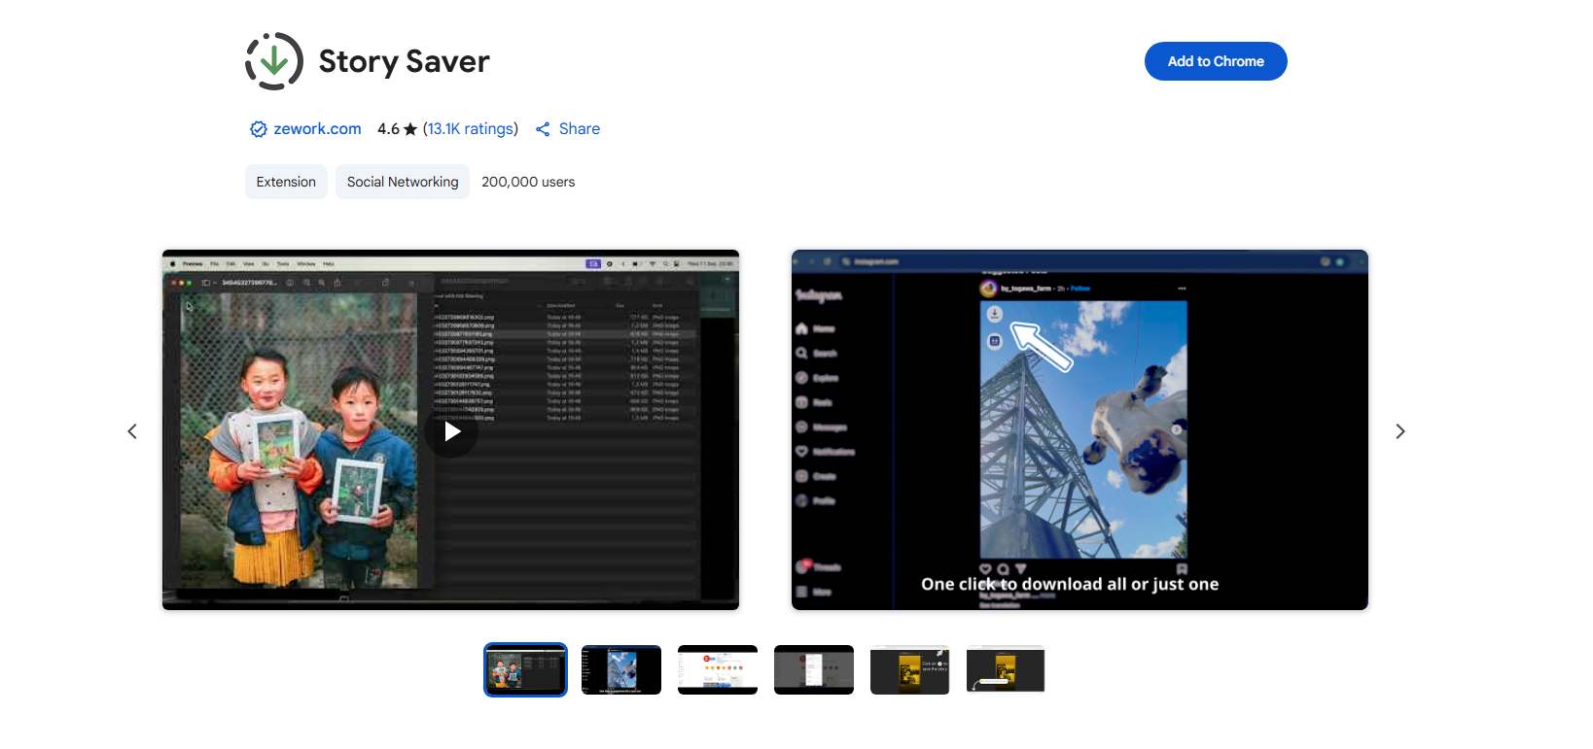Select the first thumbnail with two children
1593x749 pixels.
click(525, 669)
